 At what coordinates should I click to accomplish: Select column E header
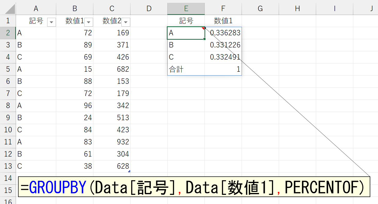(186, 9)
